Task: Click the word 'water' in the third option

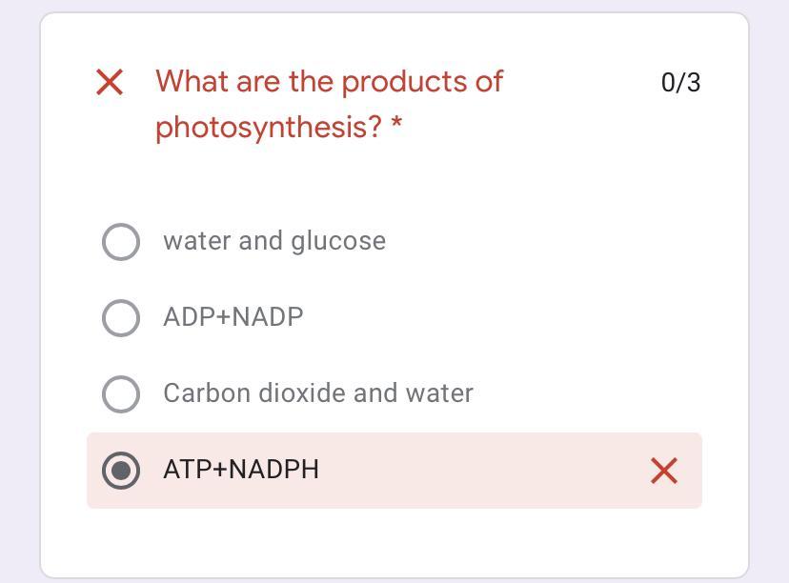Action: click(x=444, y=393)
